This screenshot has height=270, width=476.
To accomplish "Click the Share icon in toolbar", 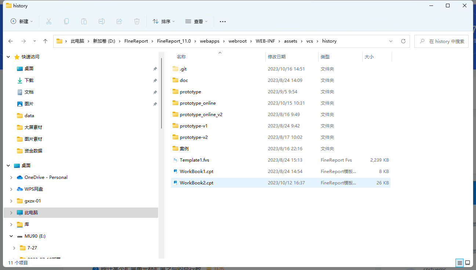I will (x=119, y=21).
